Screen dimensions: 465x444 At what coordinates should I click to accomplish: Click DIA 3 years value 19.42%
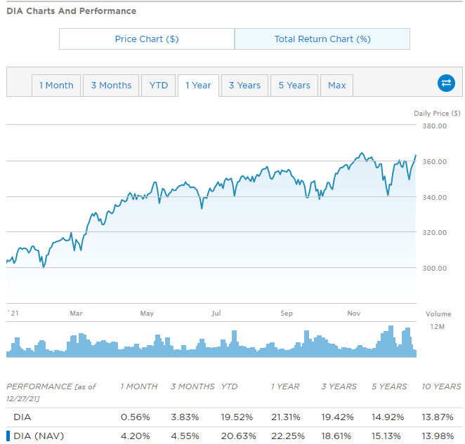[337, 417]
